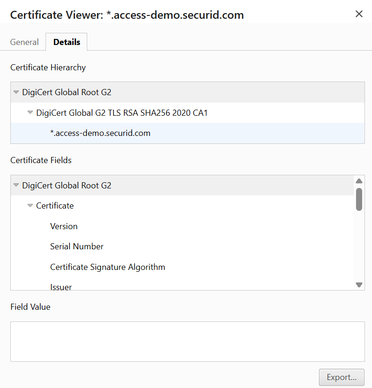The width and height of the screenshot is (372, 388).
Task: Collapse DigiCert Global Root G2 in Certificate Fields
Action: click(x=16, y=185)
